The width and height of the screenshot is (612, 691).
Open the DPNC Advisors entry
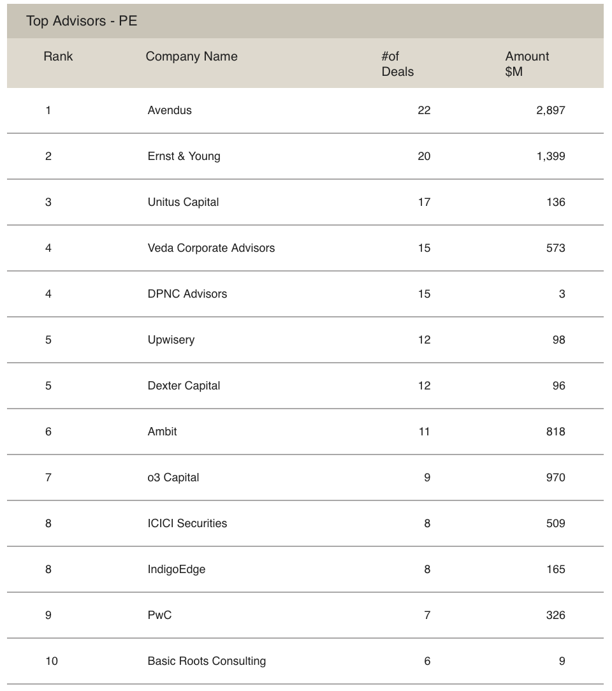(x=187, y=294)
